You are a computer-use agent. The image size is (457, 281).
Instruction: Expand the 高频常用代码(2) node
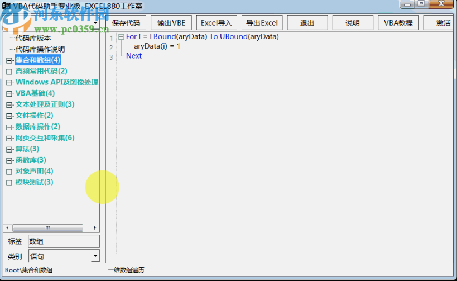tap(9, 72)
